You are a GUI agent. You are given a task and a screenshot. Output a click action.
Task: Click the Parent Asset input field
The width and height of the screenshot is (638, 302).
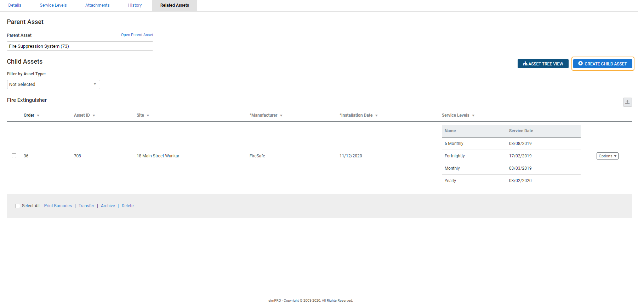pos(80,46)
